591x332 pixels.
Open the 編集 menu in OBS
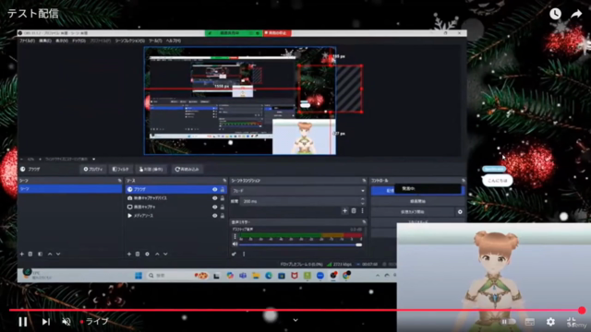coord(45,41)
